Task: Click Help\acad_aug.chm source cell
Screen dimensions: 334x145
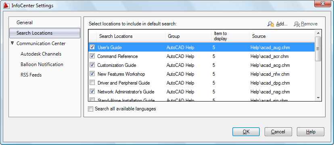Action: click(270, 48)
